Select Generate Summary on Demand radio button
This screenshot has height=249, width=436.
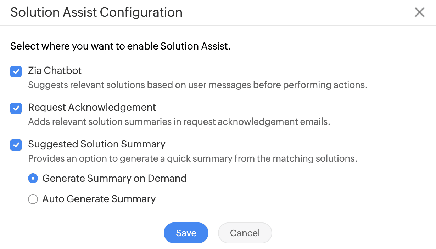[x=33, y=179]
